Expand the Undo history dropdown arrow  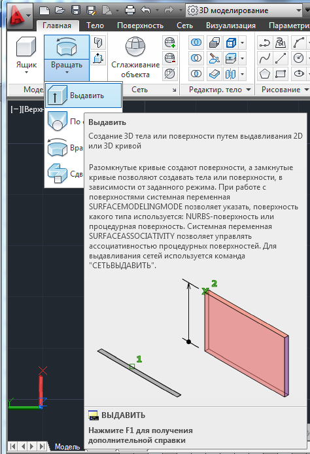[157, 10]
